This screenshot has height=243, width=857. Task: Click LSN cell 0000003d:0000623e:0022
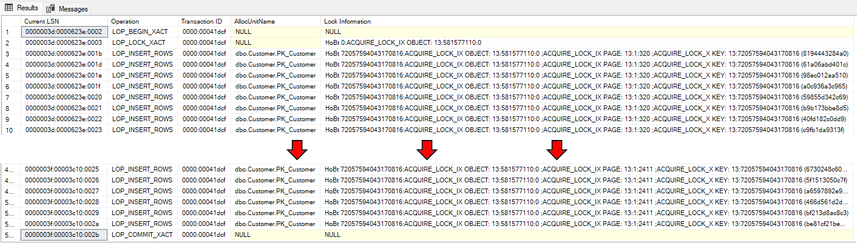(65, 119)
